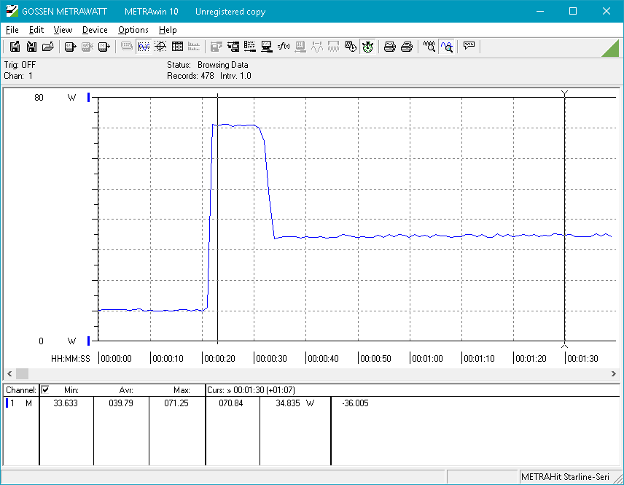
Task: Toggle the checkbox next to Channel label
Action: [45, 389]
